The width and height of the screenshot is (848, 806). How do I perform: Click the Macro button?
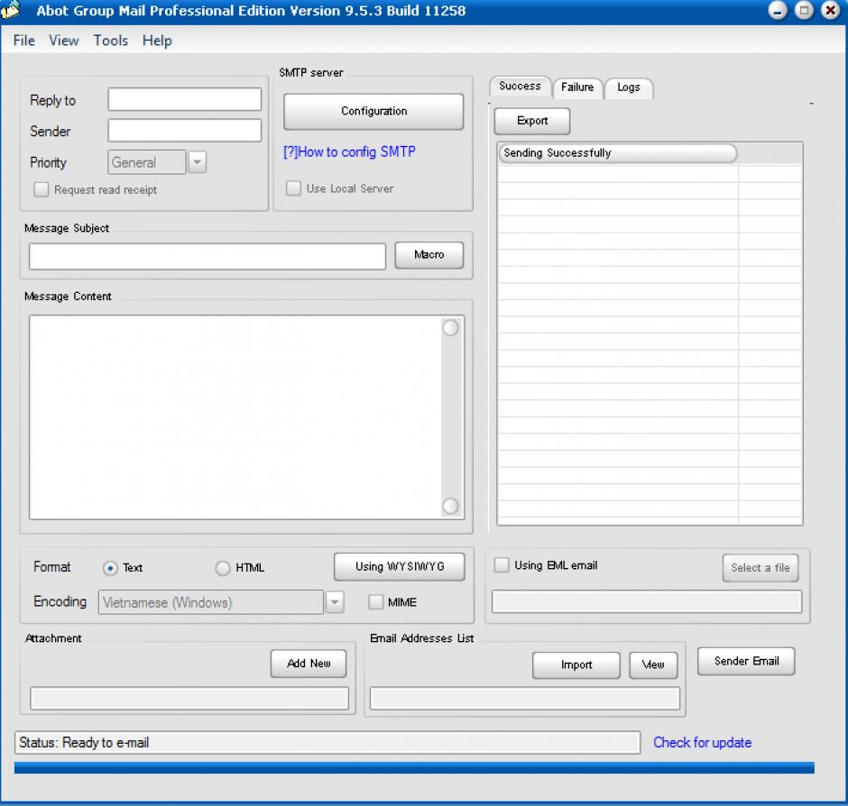point(429,254)
